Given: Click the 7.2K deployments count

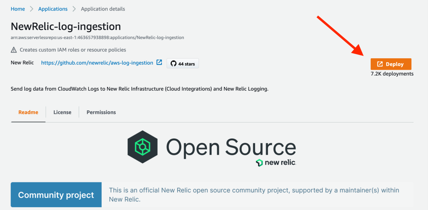Looking at the screenshot, I should 392,74.
